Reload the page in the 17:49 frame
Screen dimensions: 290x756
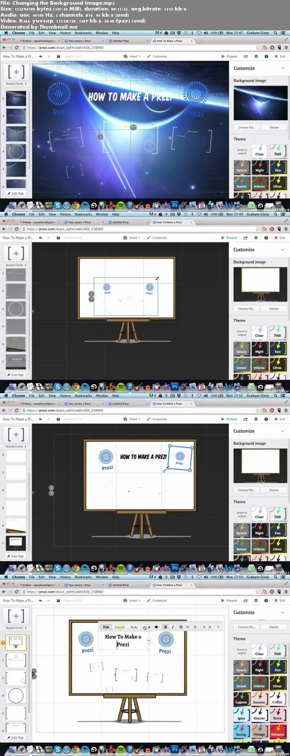point(17,229)
